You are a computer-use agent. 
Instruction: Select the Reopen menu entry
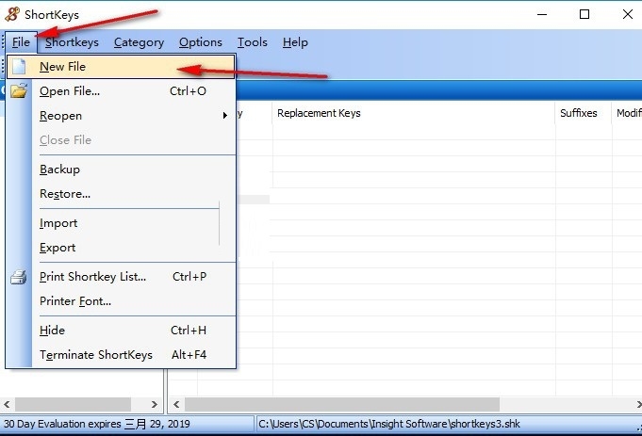point(121,115)
